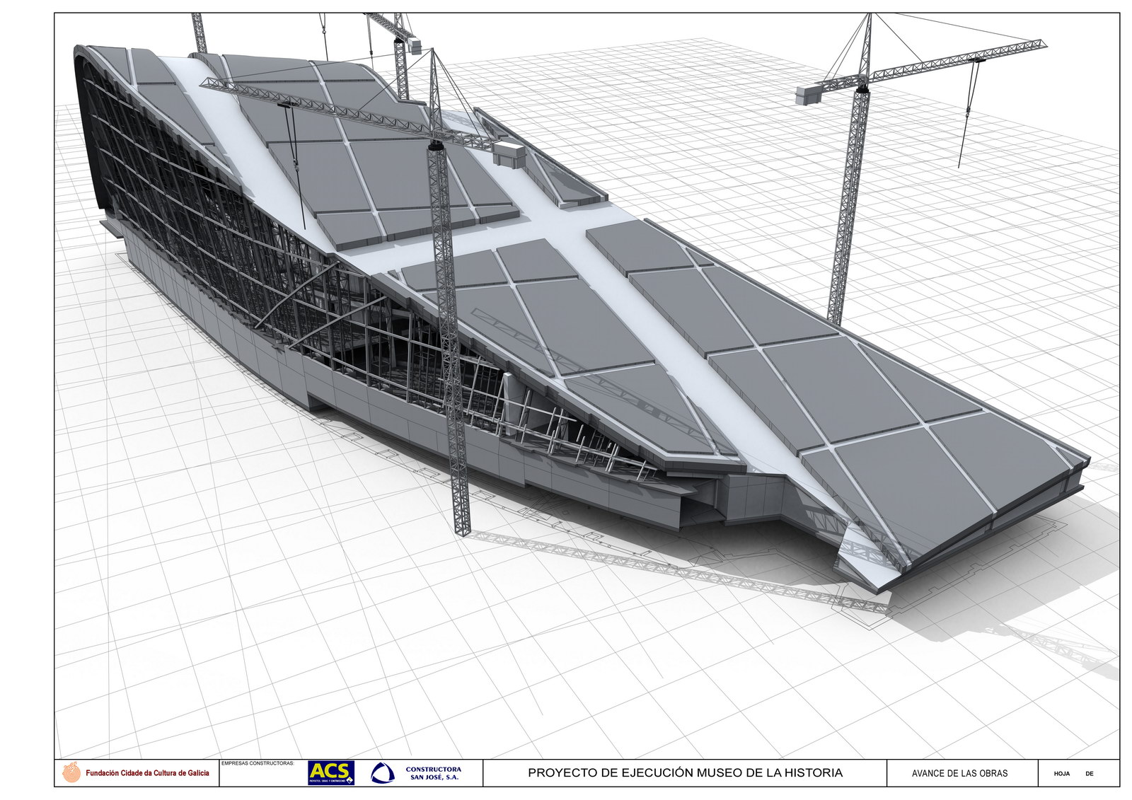The width and height of the screenshot is (1132, 800).
Task: Select the counterweight block of the central crane
Action: [x=509, y=153]
